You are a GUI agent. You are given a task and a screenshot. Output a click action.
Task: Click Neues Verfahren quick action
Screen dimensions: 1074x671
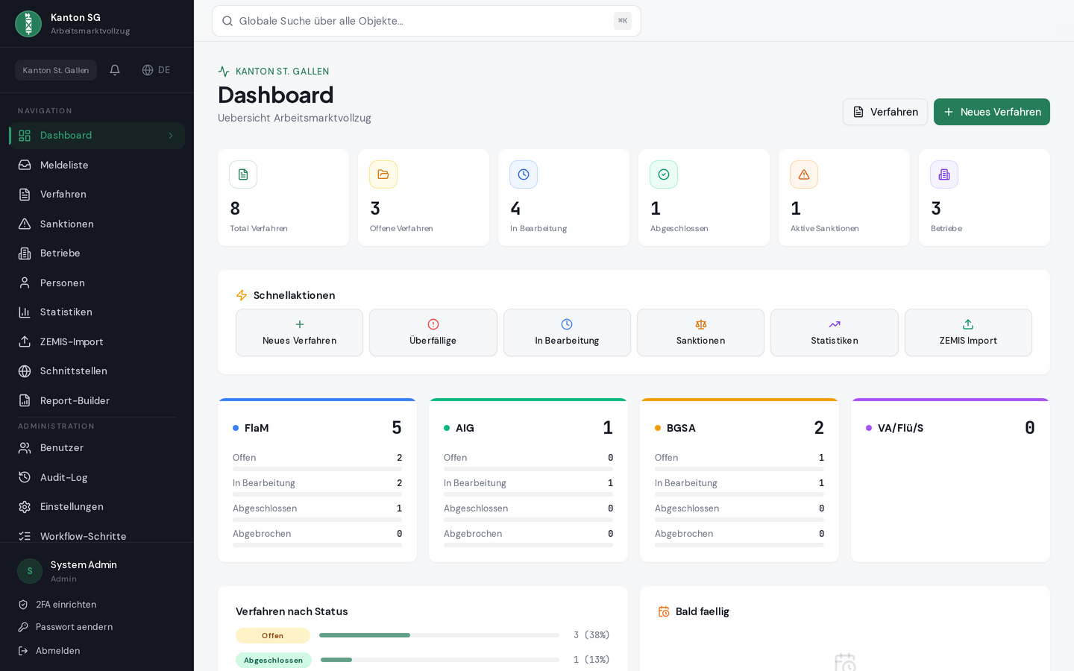click(x=300, y=333)
